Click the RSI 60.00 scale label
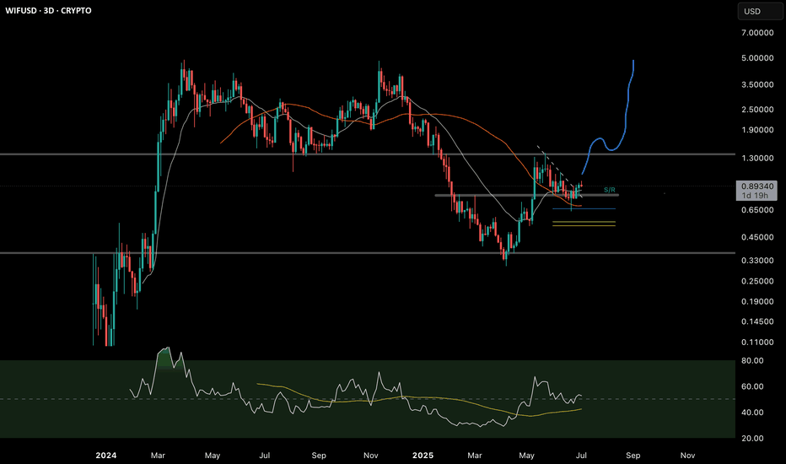The width and height of the screenshot is (786, 464). click(x=752, y=386)
